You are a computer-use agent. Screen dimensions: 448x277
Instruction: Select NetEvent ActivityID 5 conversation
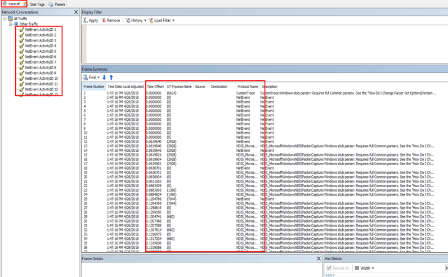pyautogui.click(x=40, y=51)
